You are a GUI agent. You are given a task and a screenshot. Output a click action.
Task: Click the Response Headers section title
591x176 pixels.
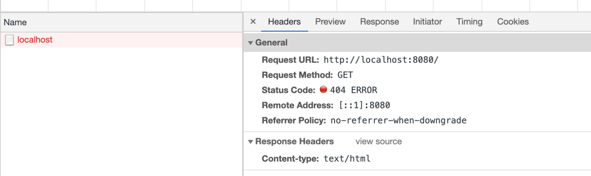[295, 142]
